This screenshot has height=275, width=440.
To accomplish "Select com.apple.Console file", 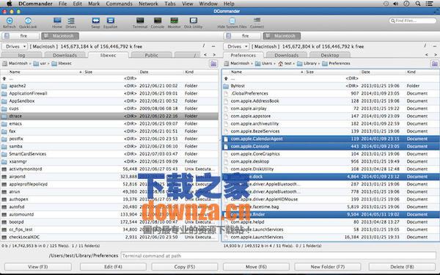I will (x=331, y=147).
